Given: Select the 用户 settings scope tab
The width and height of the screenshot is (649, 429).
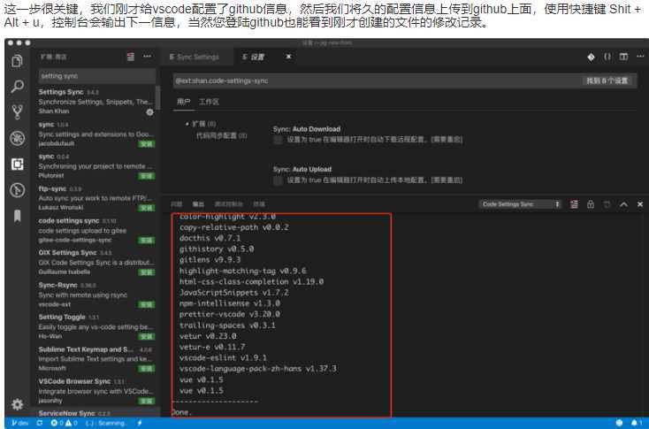Looking at the screenshot, I should tap(183, 102).
